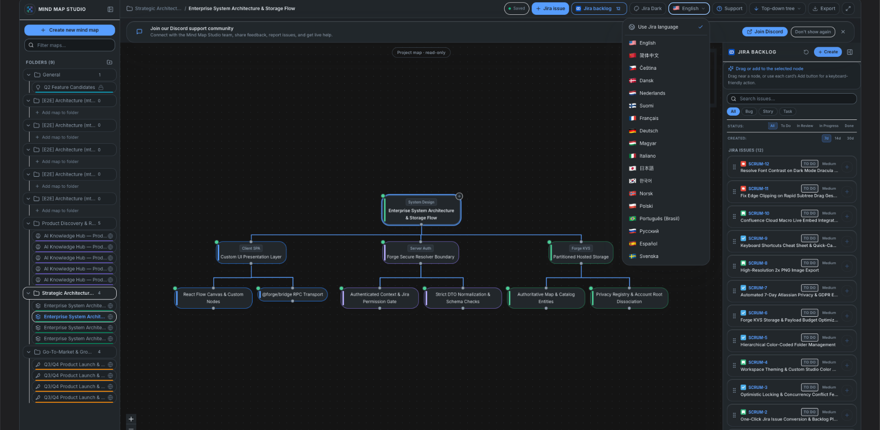Viewport: 880px width, 430px height.
Task: Choose 日本語 in the language menu
Action: [x=666, y=169]
